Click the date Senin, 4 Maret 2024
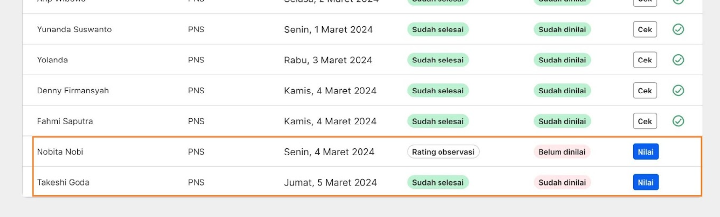 click(x=329, y=152)
